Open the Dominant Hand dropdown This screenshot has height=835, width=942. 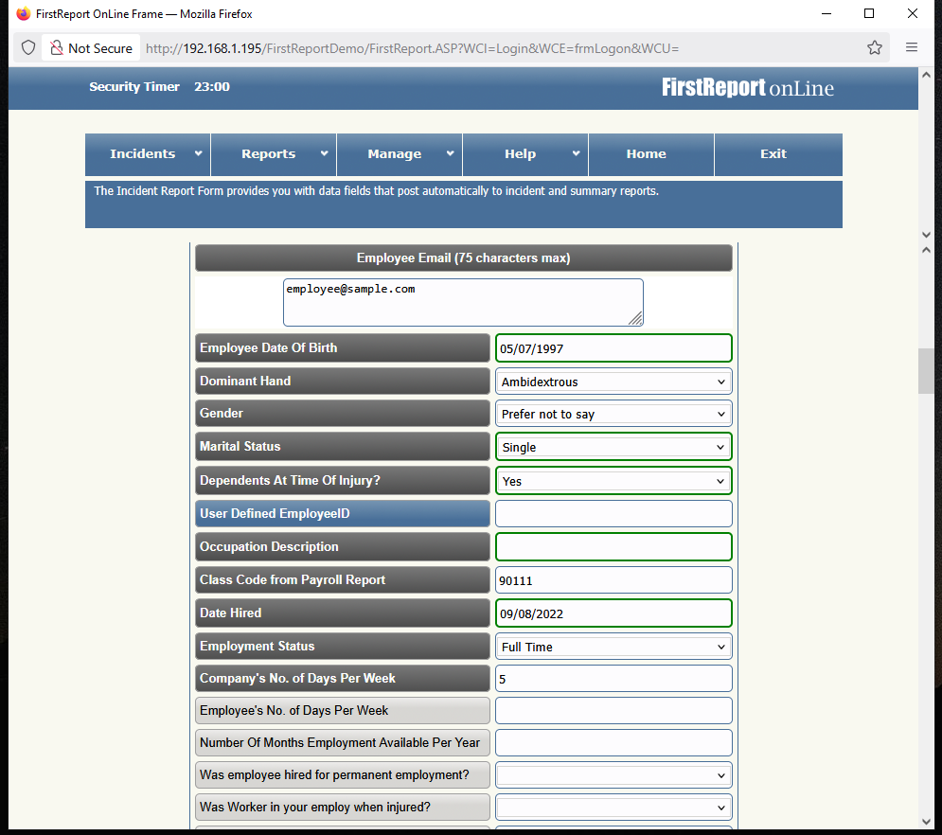(x=613, y=382)
